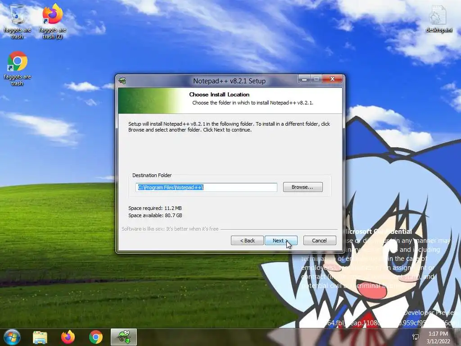Click the 'Space required: 11.2 MB' text
The image size is (461, 346).
(155, 208)
